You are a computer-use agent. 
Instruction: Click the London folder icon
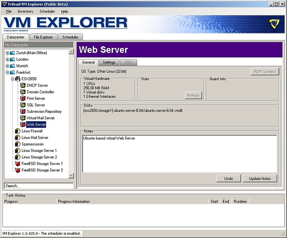tap(12, 59)
